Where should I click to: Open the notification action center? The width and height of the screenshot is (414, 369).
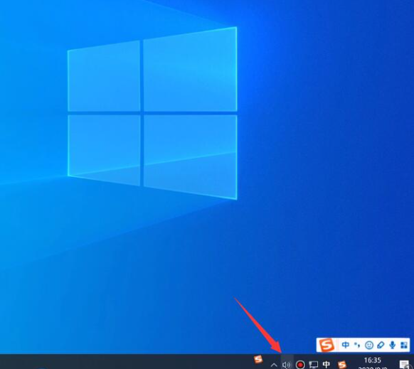[x=405, y=365]
